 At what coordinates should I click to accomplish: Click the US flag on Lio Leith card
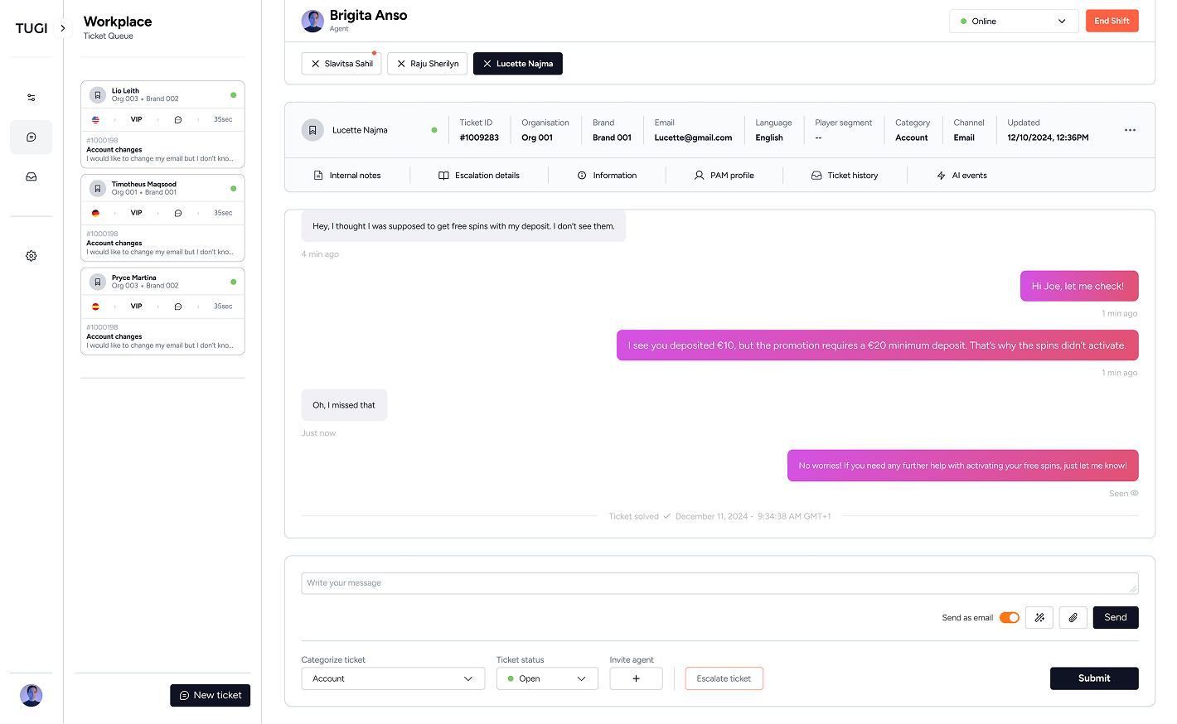click(95, 120)
